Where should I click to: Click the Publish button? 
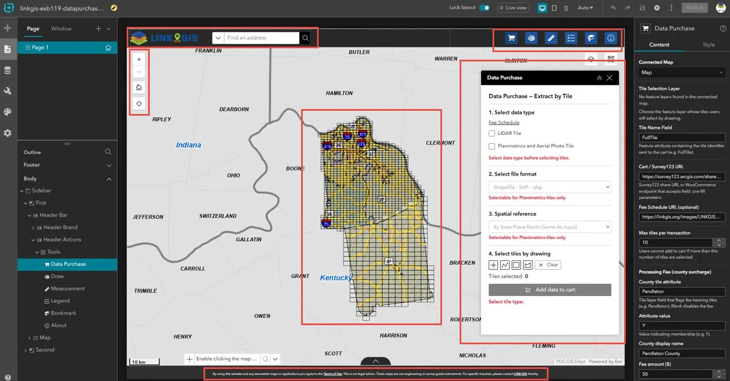(695, 8)
